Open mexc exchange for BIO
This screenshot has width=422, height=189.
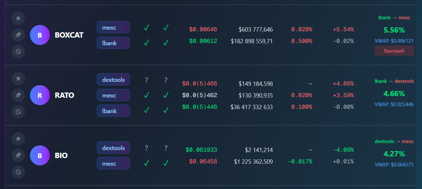(x=113, y=163)
